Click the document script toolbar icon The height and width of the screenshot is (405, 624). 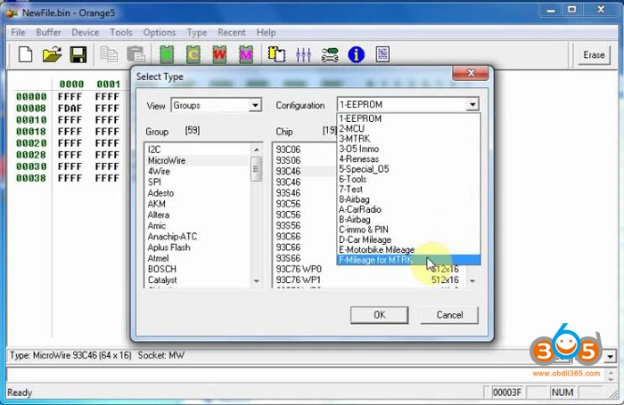coord(382,54)
